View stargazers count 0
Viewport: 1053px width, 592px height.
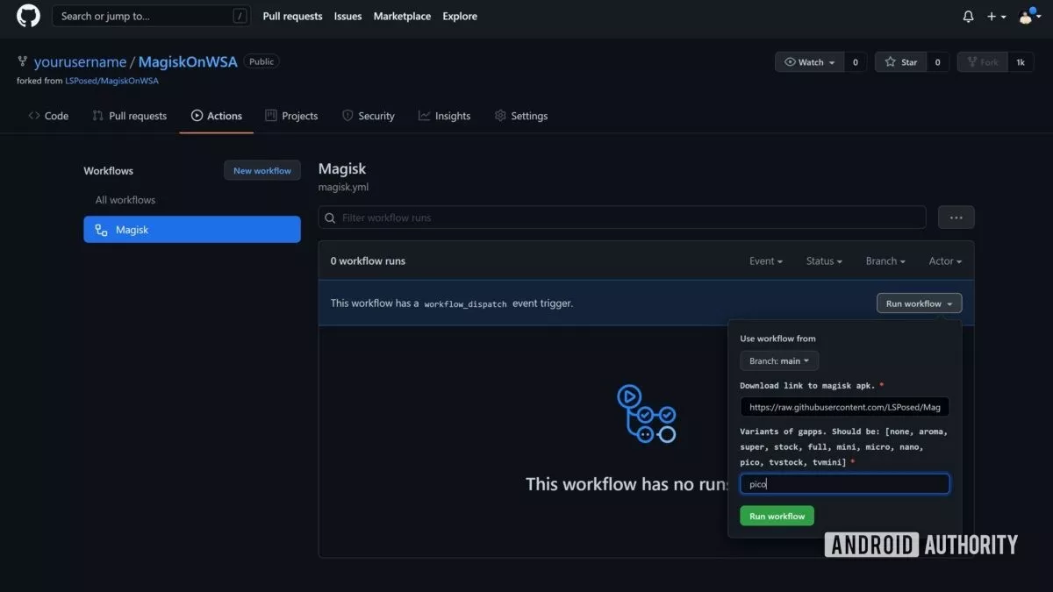(937, 62)
